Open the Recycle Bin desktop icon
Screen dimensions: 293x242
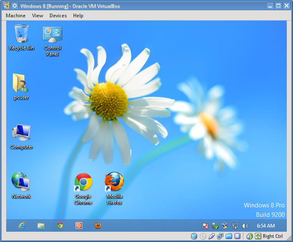point(21,34)
